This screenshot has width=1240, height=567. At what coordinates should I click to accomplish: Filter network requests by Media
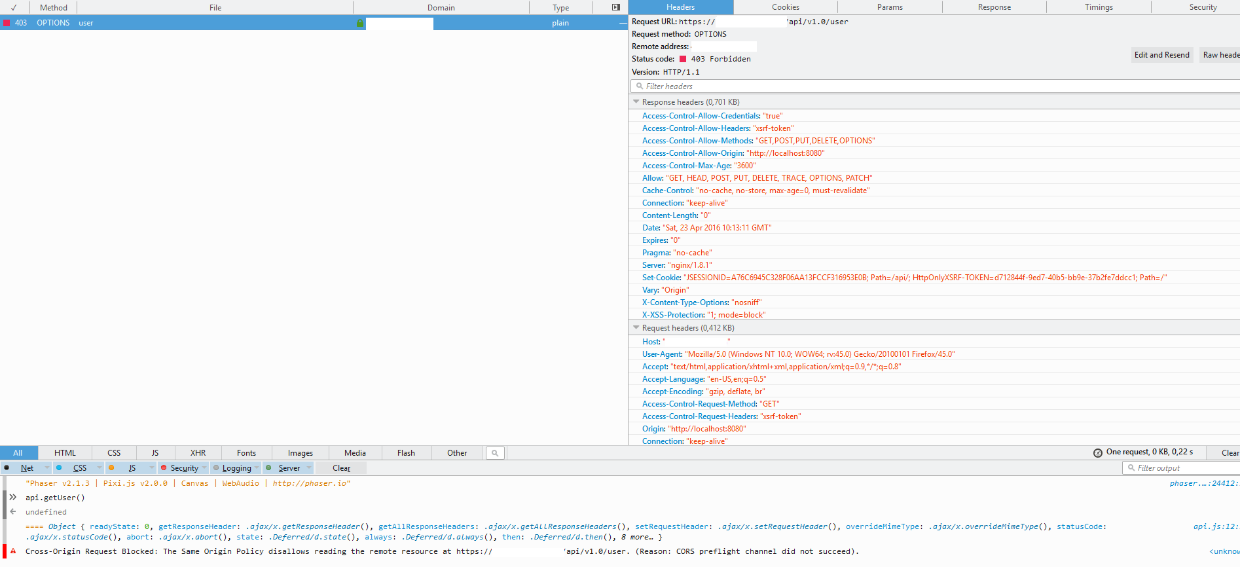click(355, 453)
